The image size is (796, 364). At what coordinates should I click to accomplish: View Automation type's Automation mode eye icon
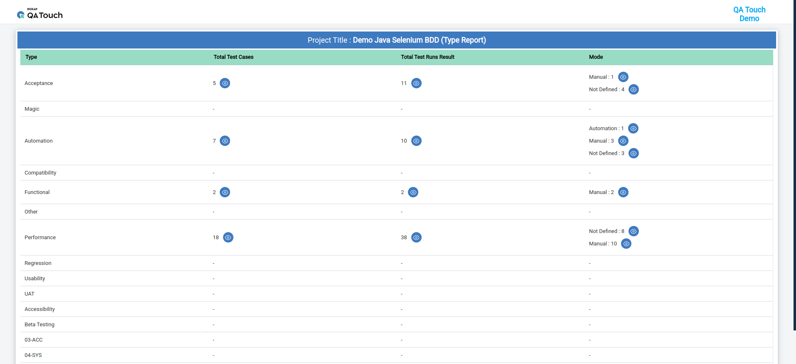tap(633, 129)
